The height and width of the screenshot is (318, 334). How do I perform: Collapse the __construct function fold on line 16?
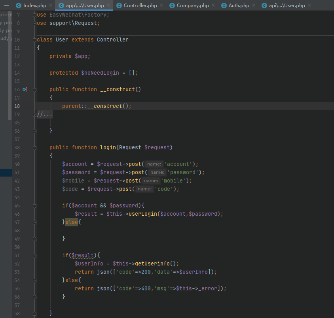coord(34,90)
